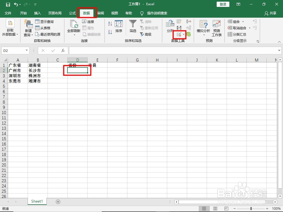Click the Save icon in quick access toolbar
The image size is (283, 212).
click(8, 4)
